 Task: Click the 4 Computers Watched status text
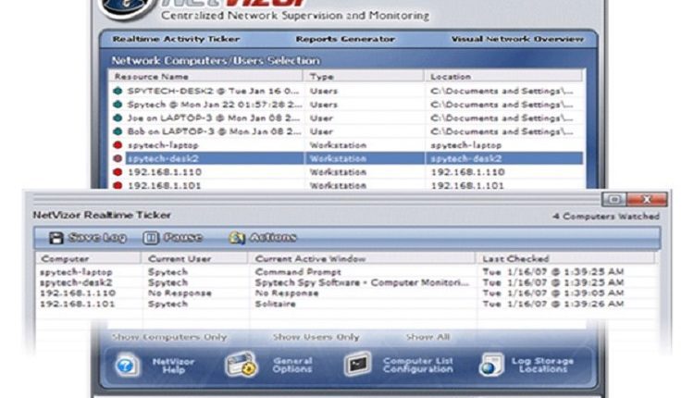click(606, 216)
